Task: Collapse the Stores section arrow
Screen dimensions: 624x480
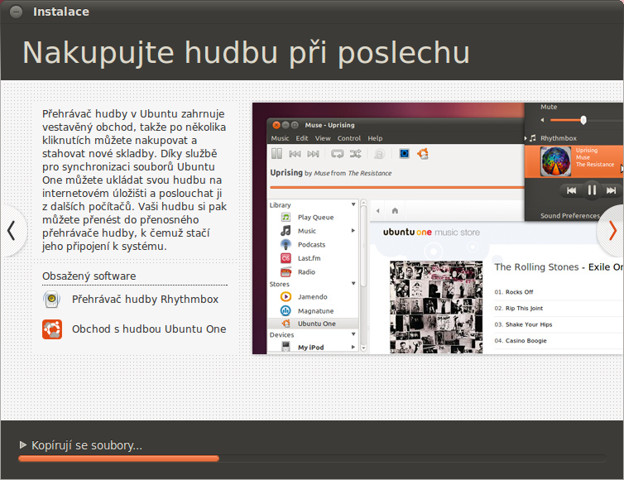Action: click(353, 283)
